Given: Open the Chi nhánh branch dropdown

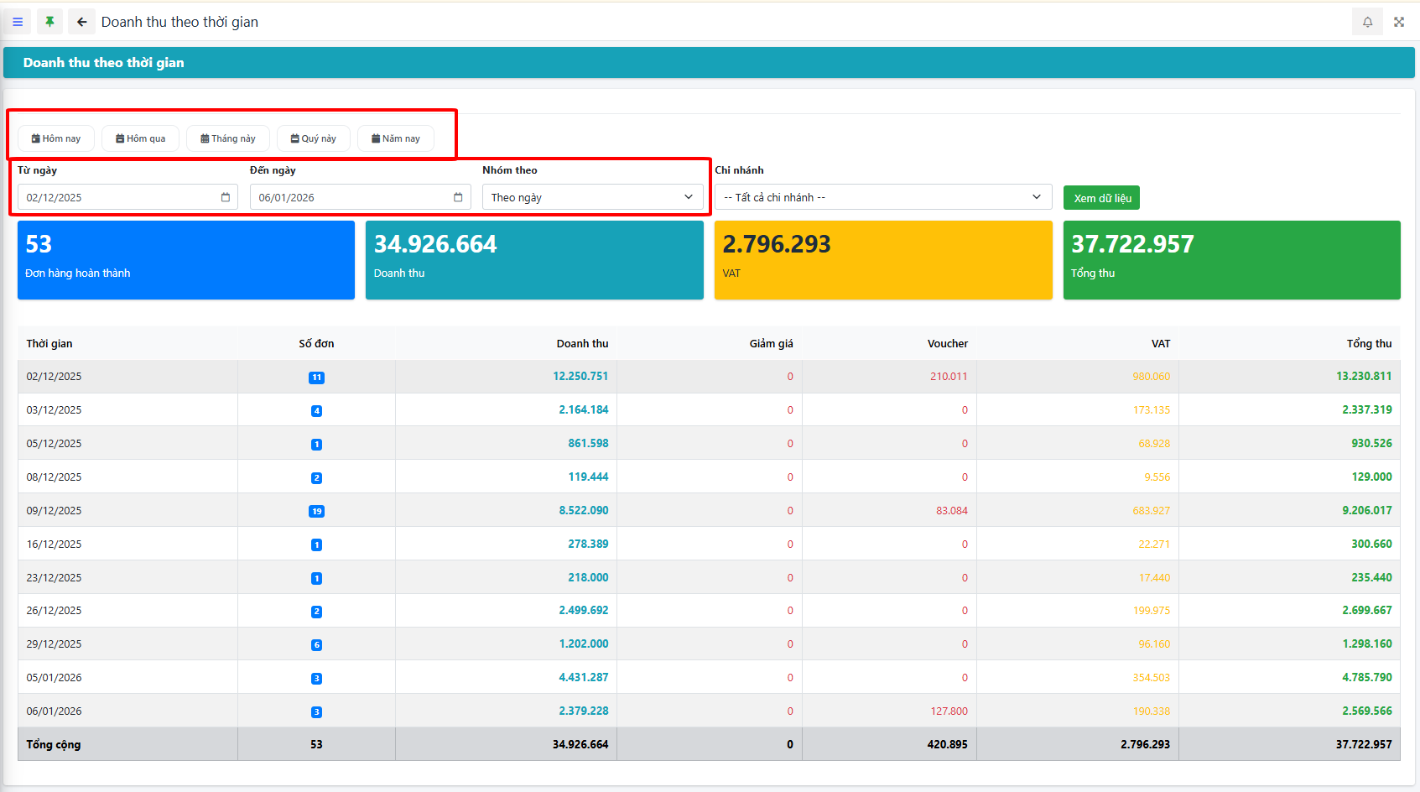Looking at the screenshot, I should pyautogui.click(x=882, y=197).
